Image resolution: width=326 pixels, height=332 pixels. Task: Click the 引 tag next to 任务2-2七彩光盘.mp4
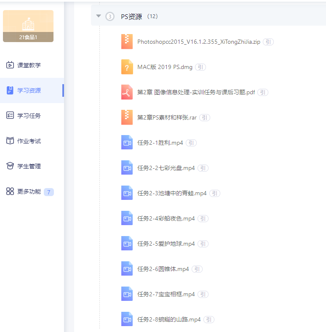(203, 168)
